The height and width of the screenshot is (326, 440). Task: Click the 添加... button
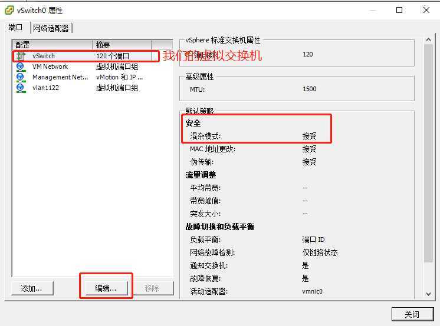coord(32,288)
